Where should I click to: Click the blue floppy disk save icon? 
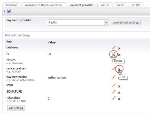(x=9, y=11)
